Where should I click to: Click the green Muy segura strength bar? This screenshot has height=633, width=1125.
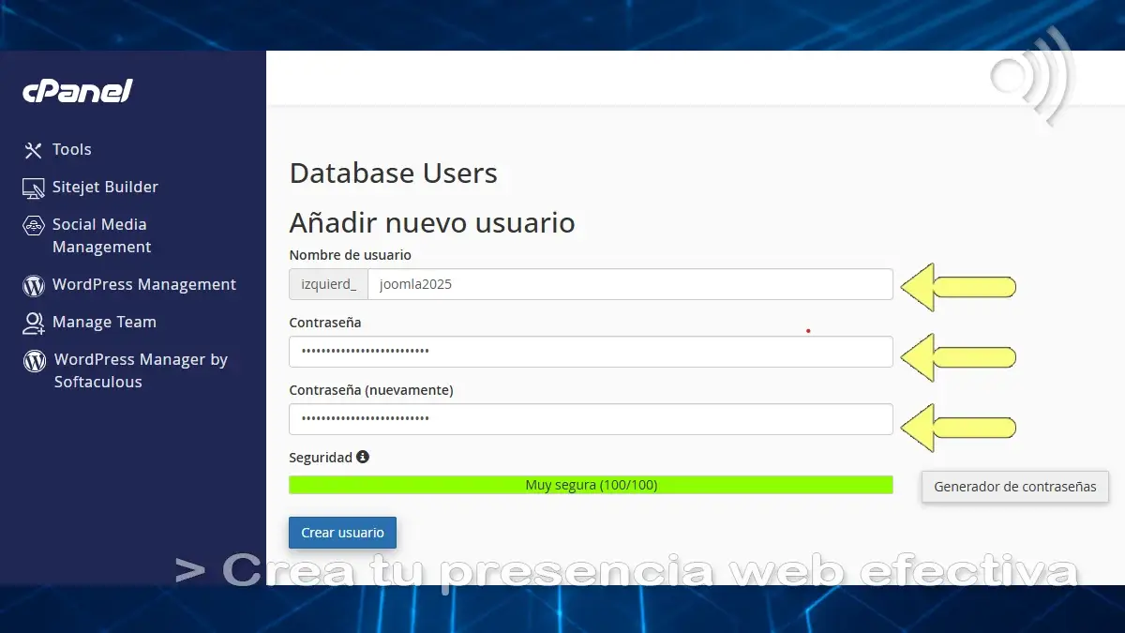(591, 485)
